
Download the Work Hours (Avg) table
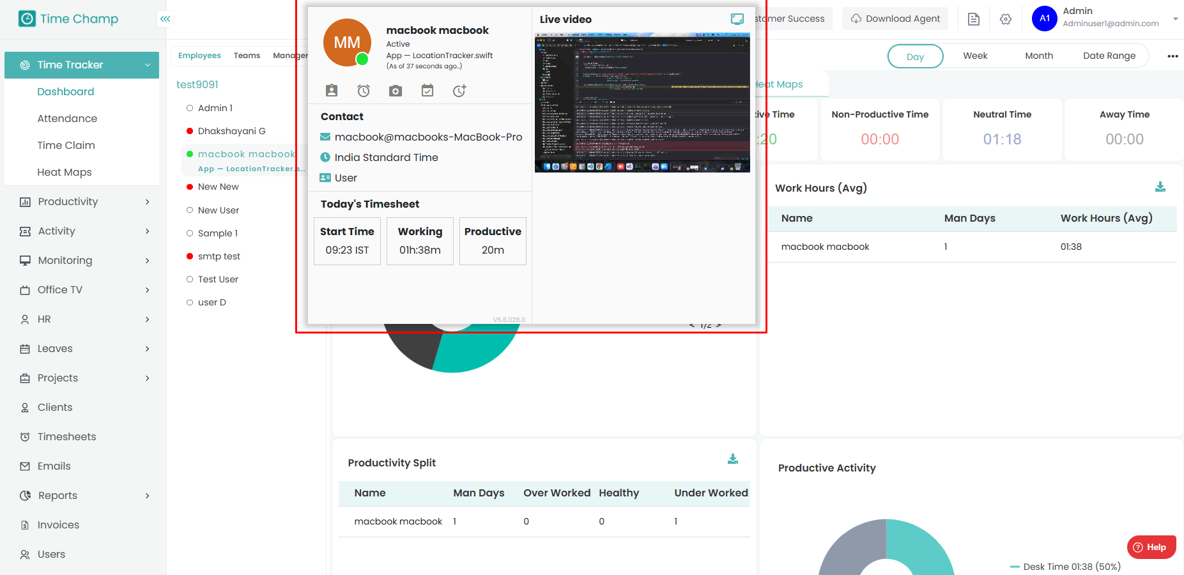tap(1160, 187)
